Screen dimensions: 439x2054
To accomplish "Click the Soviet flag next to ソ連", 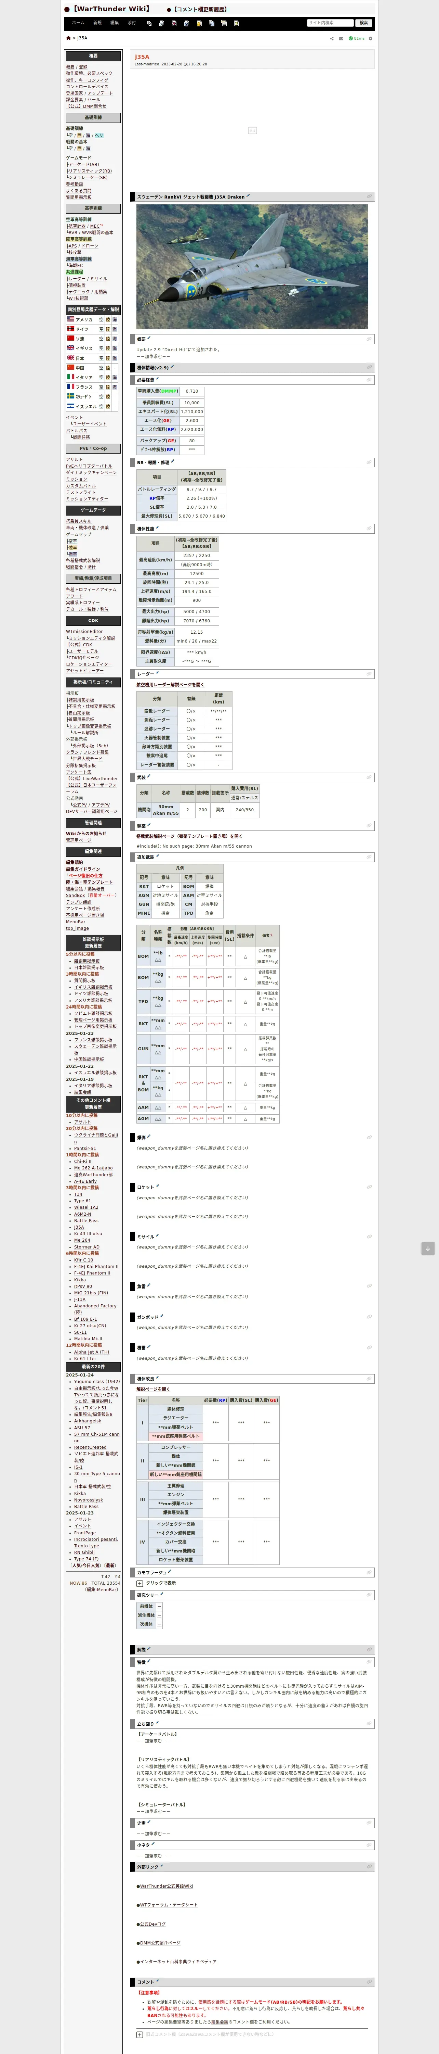I will [x=71, y=338].
